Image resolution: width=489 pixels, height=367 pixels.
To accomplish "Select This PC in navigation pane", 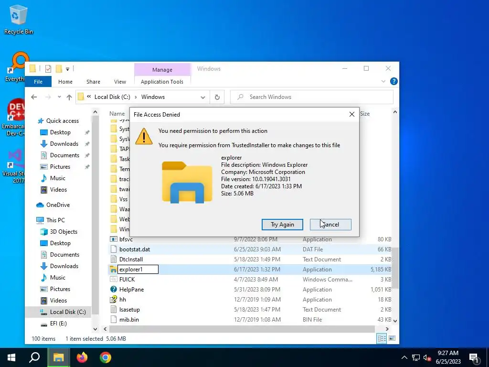I will 55,220.
